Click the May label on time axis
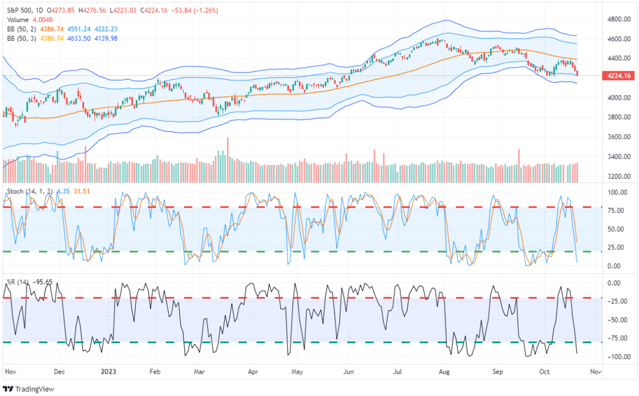This screenshot has height=396, width=639. (x=297, y=372)
